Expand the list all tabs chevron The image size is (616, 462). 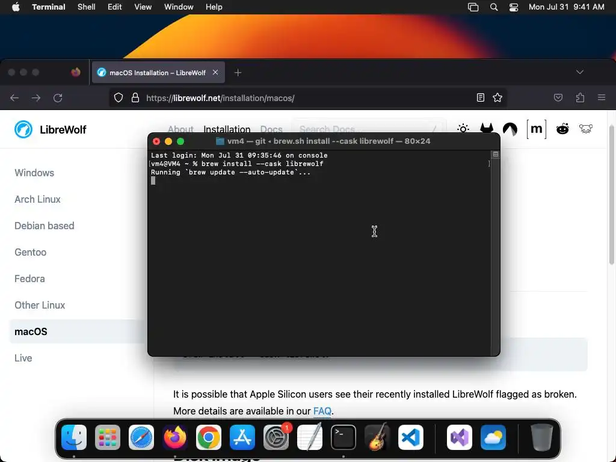click(x=580, y=72)
